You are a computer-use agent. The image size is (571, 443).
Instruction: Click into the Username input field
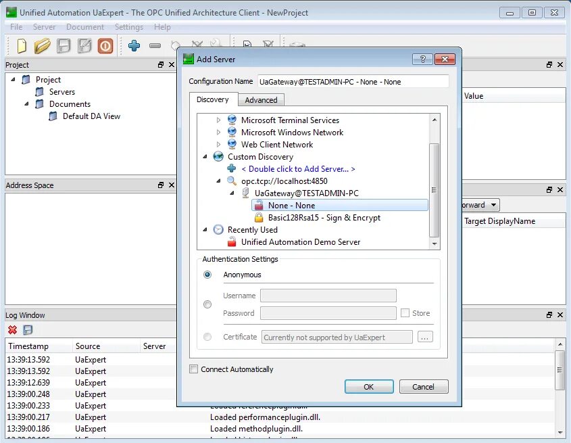(328, 296)
